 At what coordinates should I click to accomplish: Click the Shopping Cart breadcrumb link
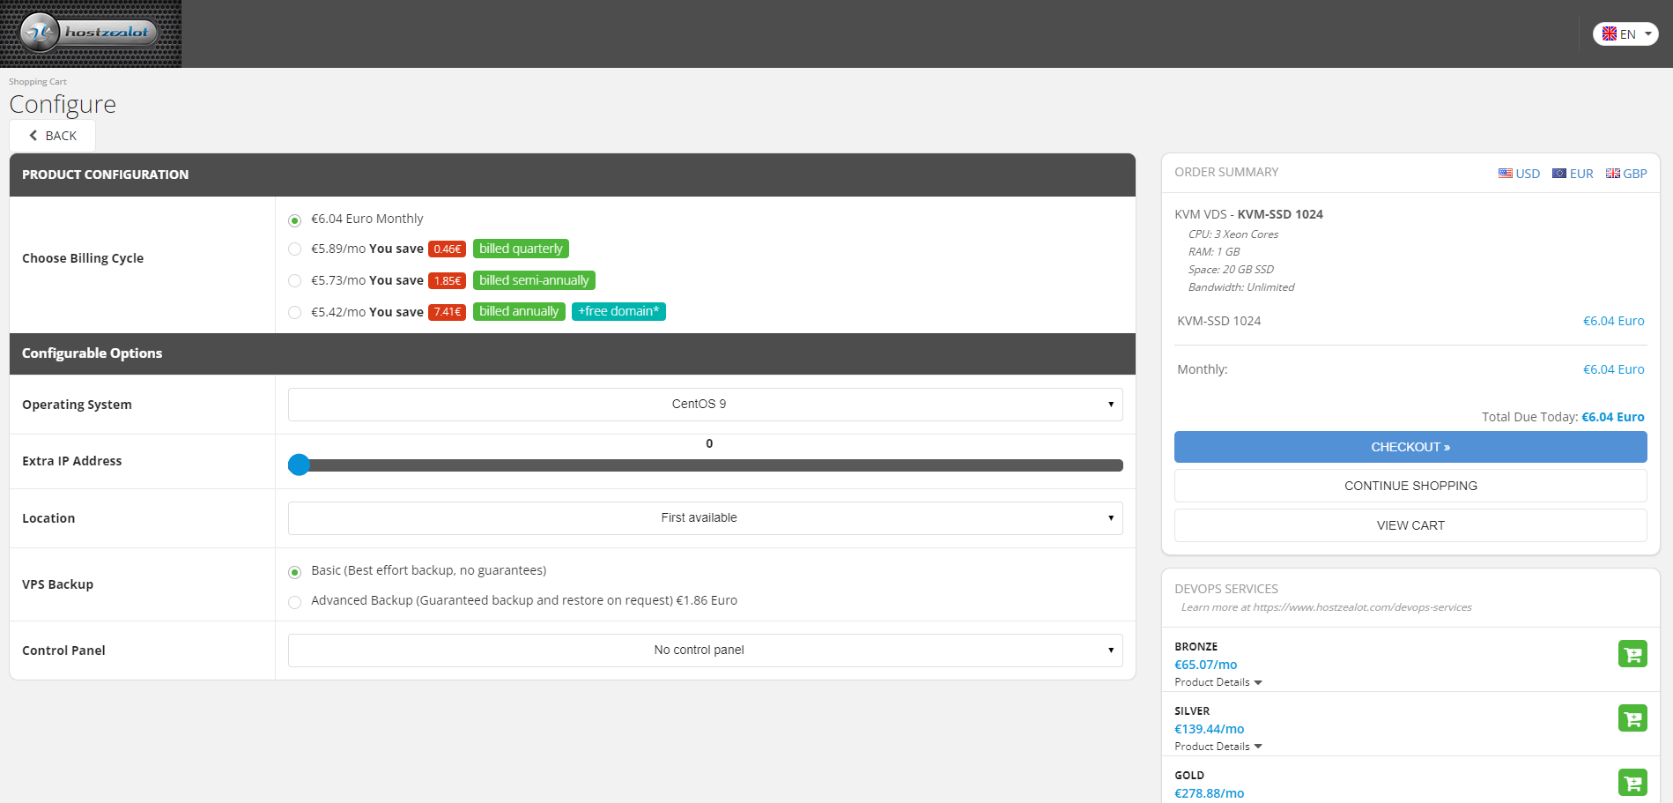click(38, 82)
